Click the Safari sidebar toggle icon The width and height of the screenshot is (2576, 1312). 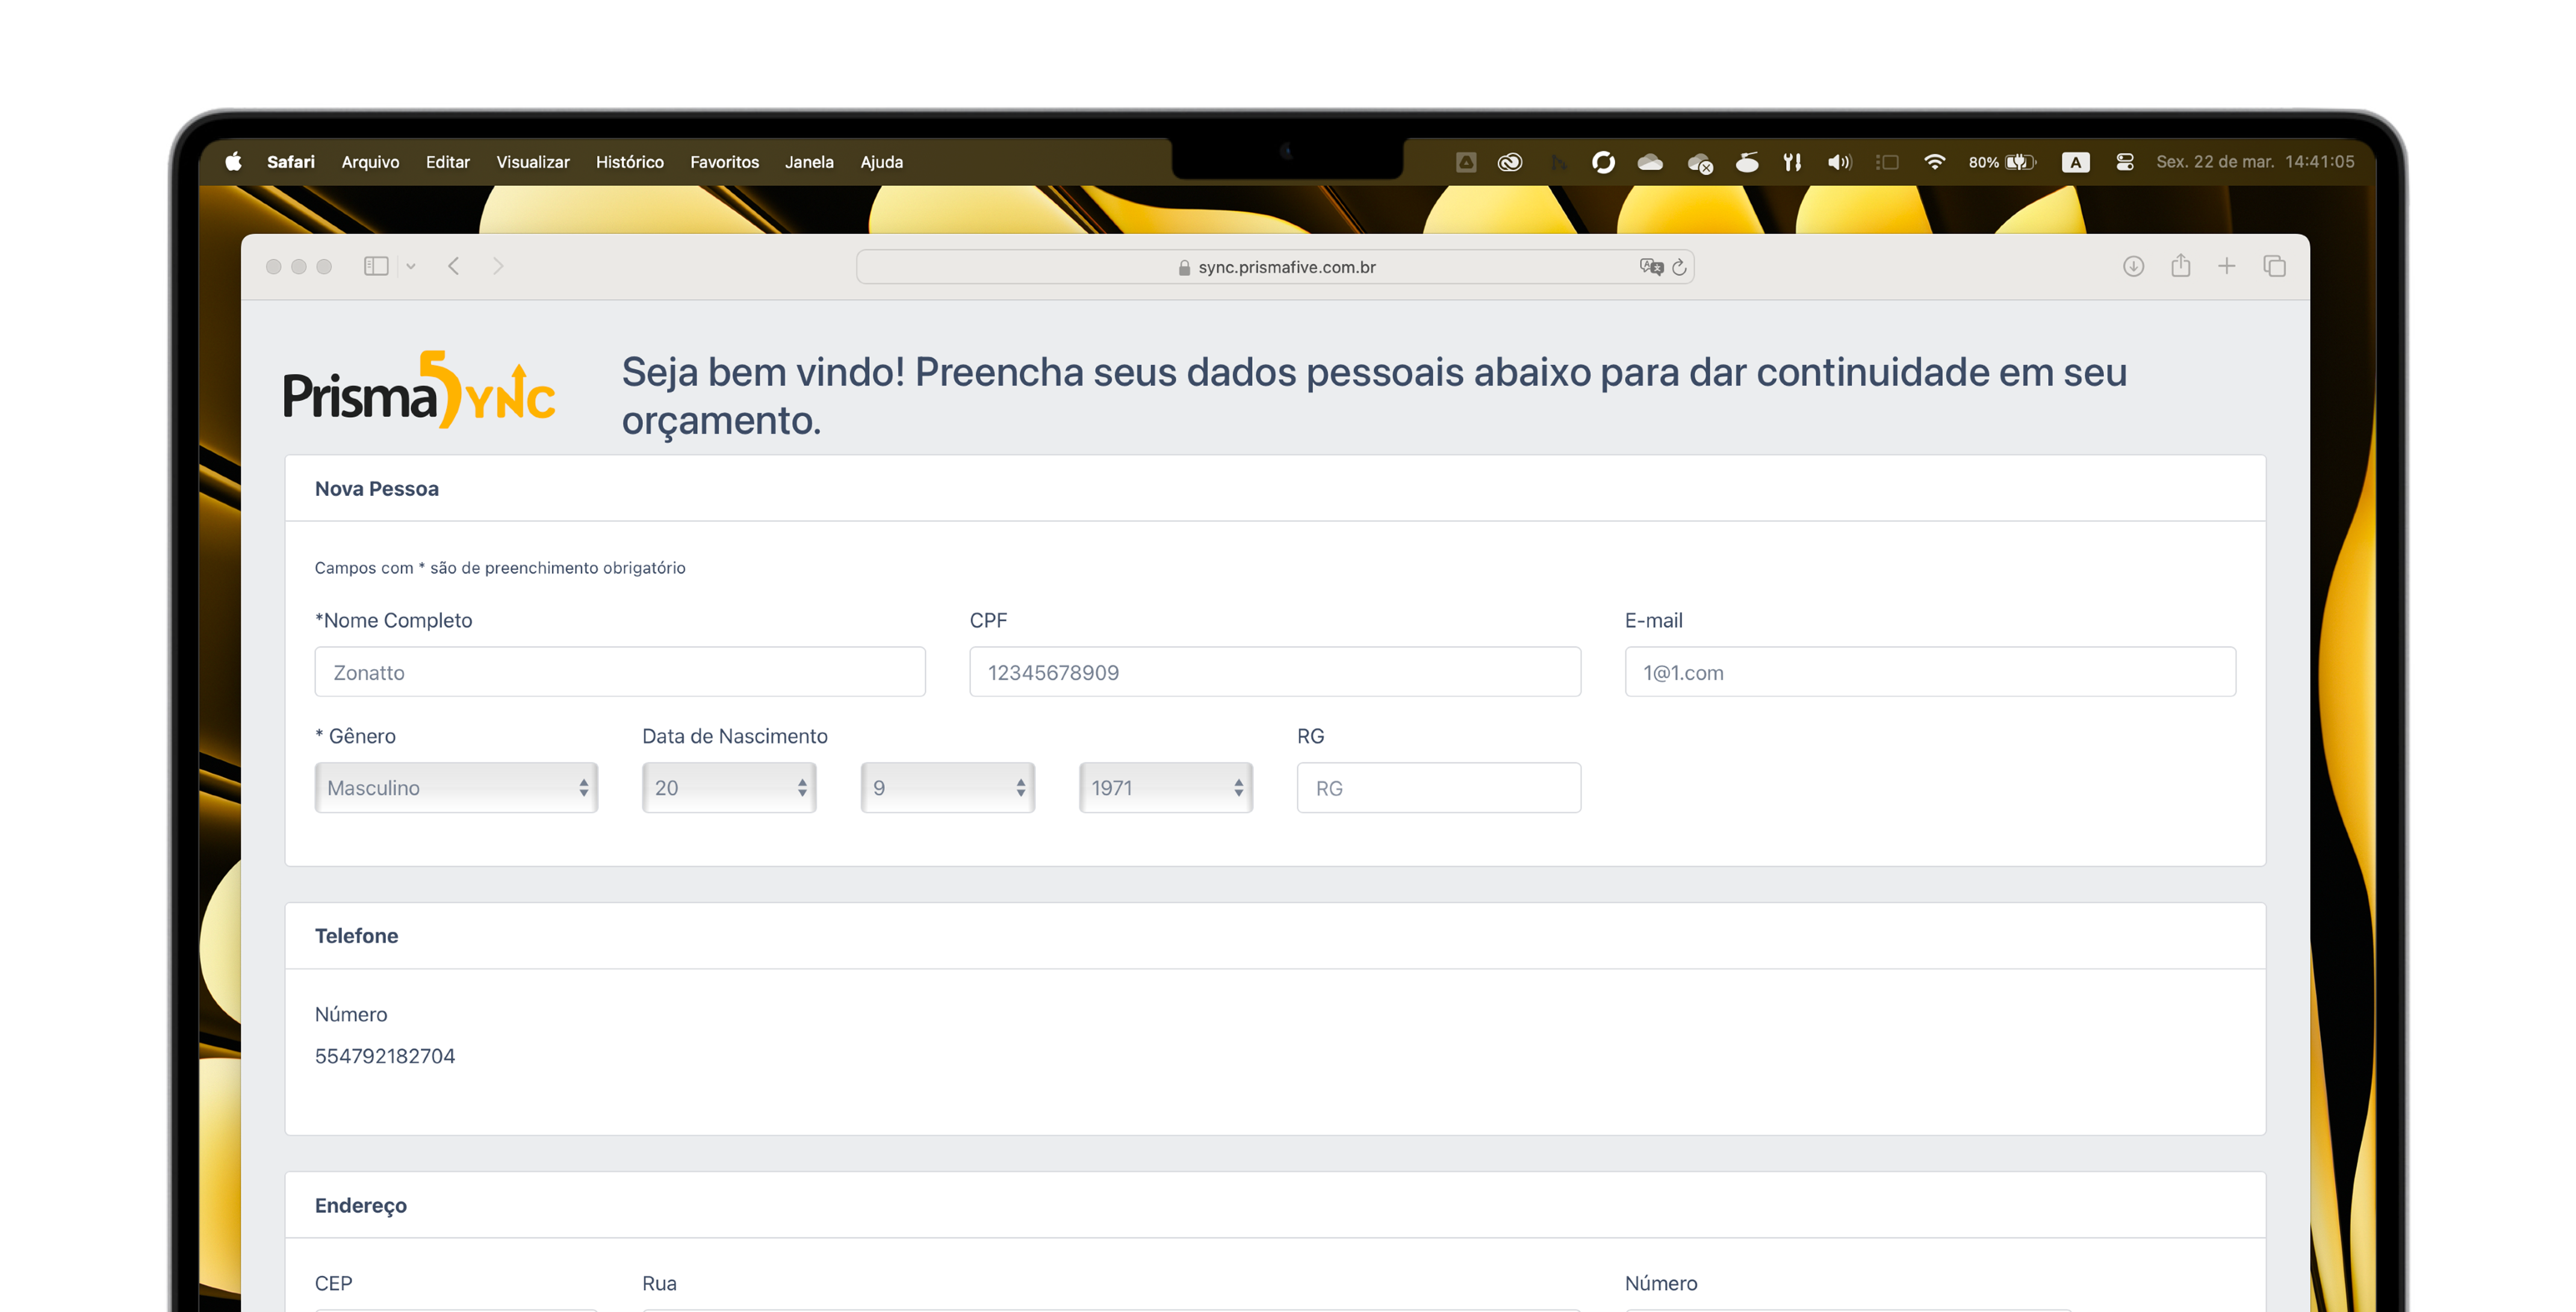pyautogui.click(x=376, y=266)
